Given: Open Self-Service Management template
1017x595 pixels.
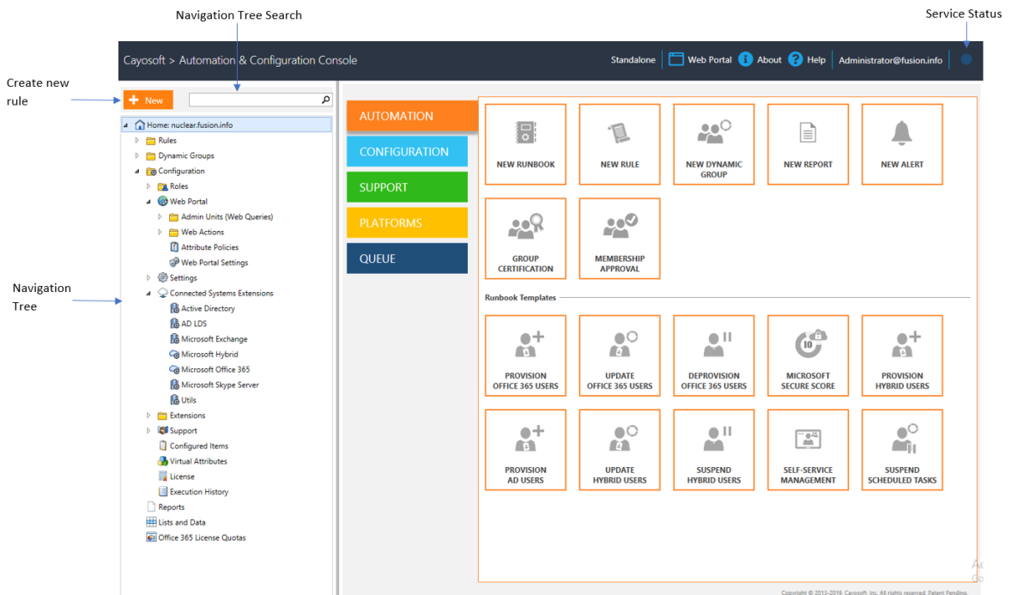Looking at the screenshot, I should (x=808, y=450).
